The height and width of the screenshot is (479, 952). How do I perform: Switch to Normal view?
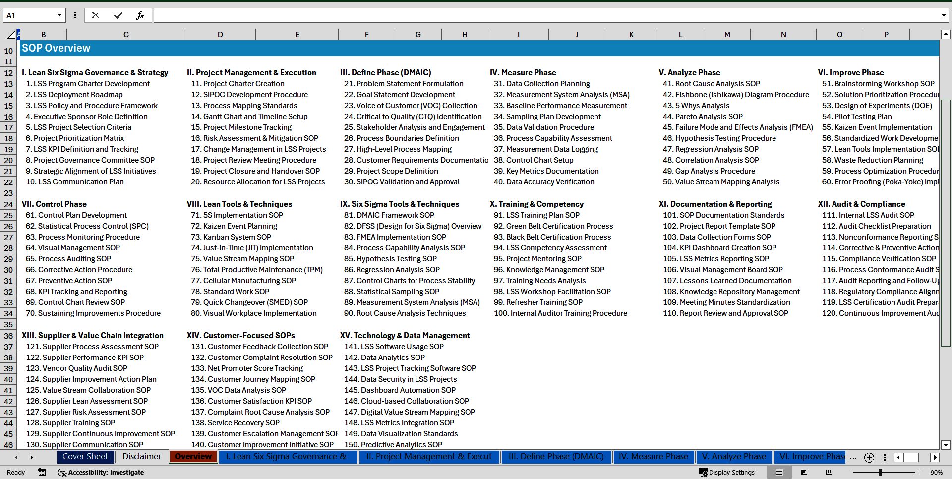779,472
